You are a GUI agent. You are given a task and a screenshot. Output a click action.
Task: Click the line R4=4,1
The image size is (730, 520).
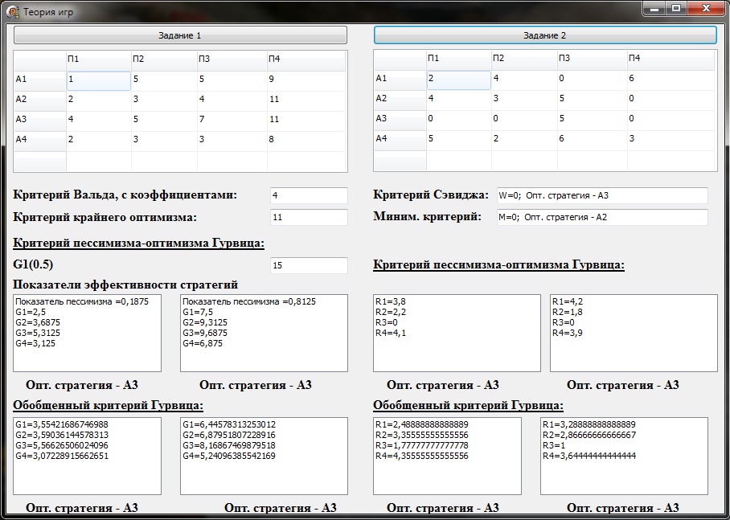(x=391, y=333)
